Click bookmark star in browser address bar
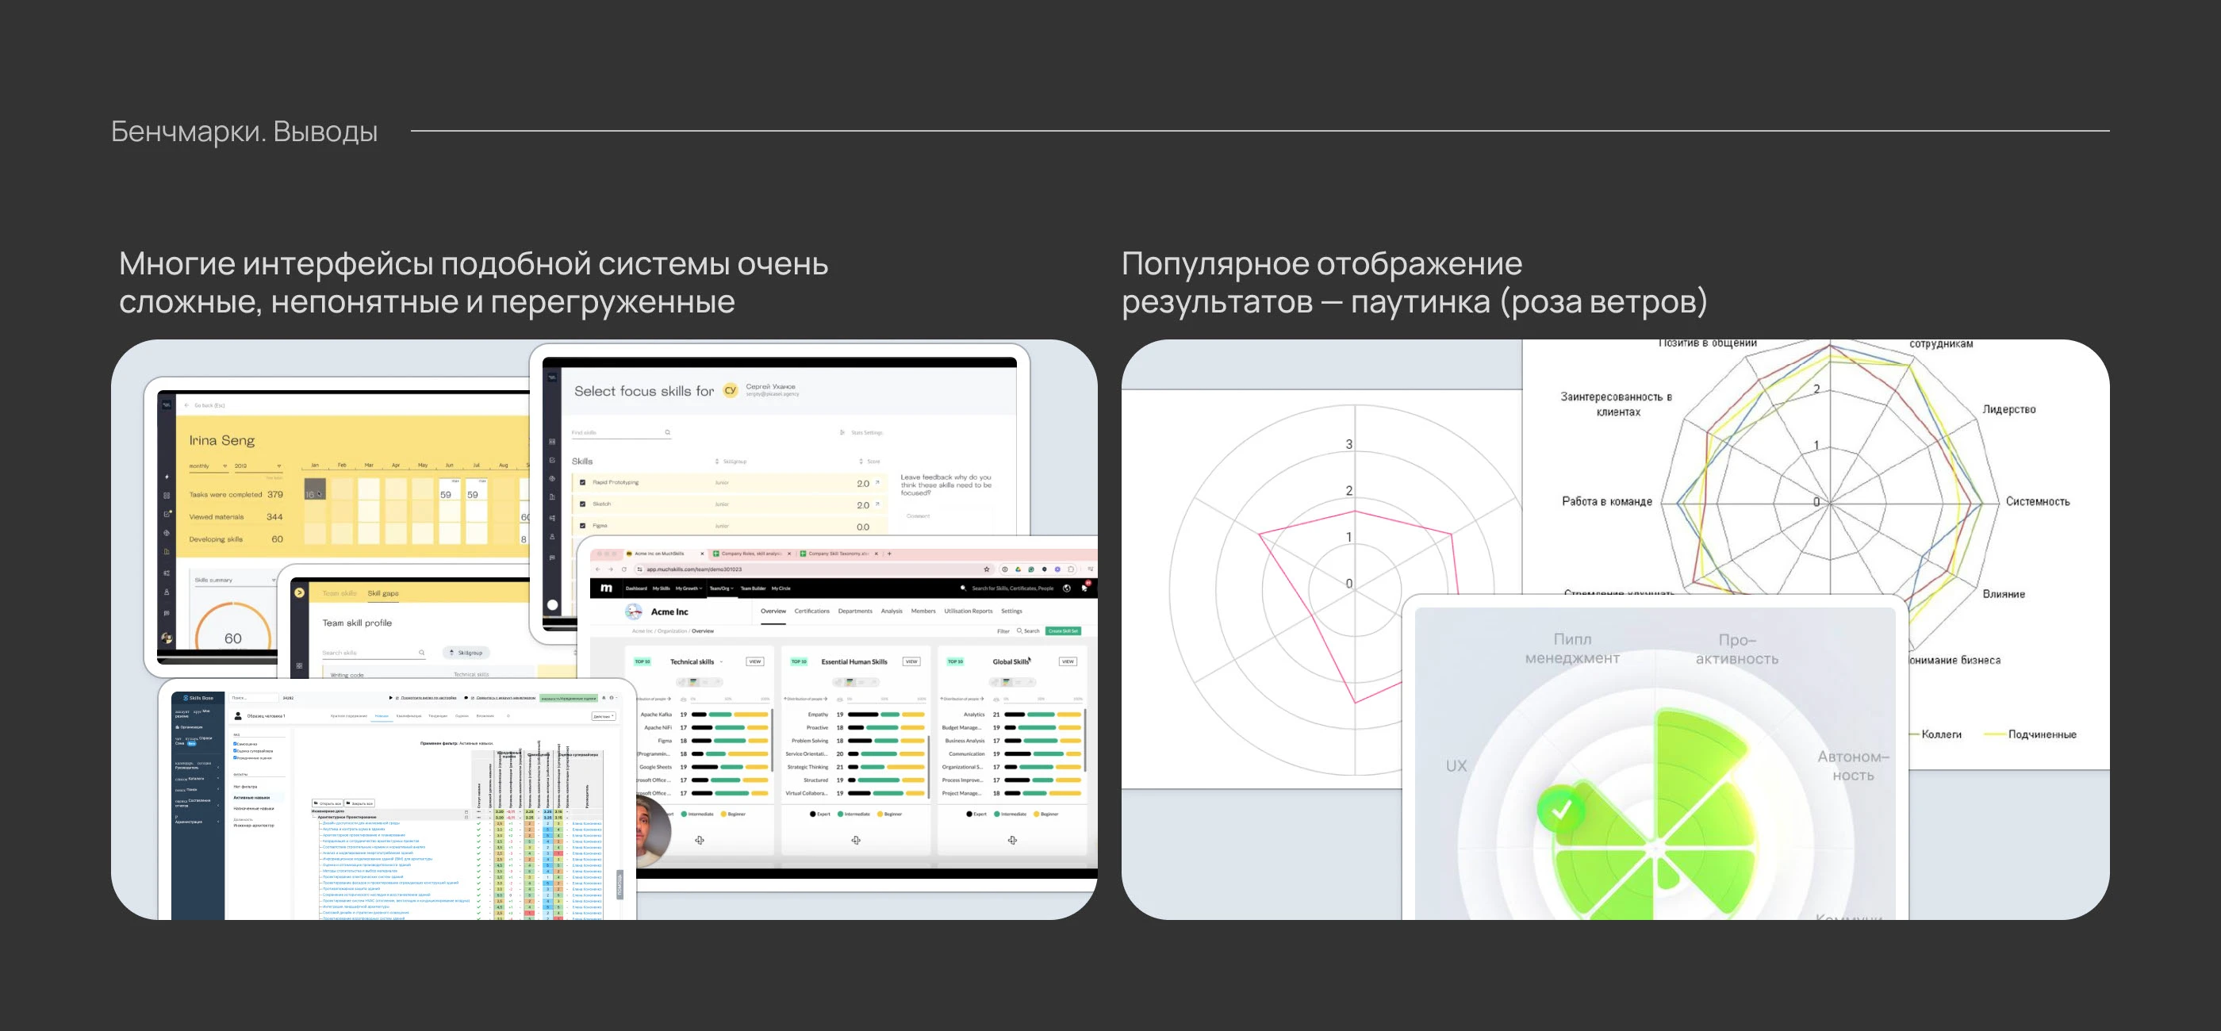This screenshot has height=1031, width=2221. (986, 569)
